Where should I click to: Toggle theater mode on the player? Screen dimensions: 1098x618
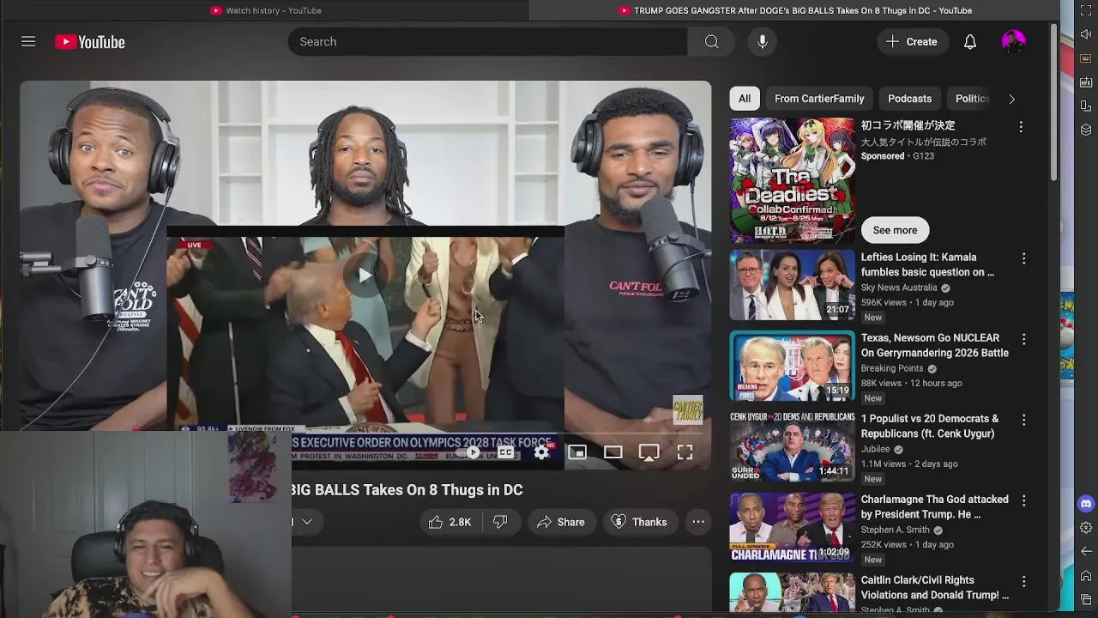(612, 452)
